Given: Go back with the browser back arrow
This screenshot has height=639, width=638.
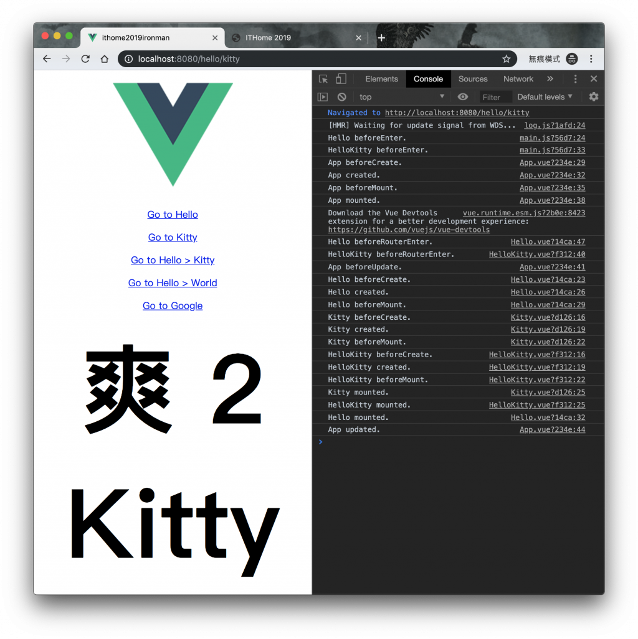Looking at the screenshot, I should (47, 58).
